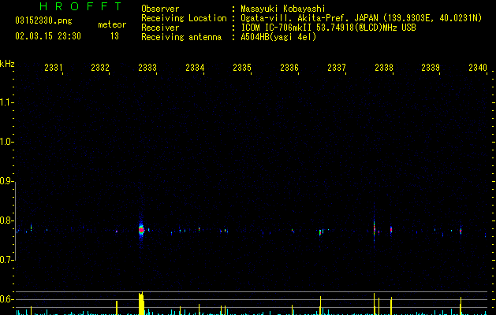496x315 pixels.
Task: Click the meteor count 13
Action: [114, 36]
